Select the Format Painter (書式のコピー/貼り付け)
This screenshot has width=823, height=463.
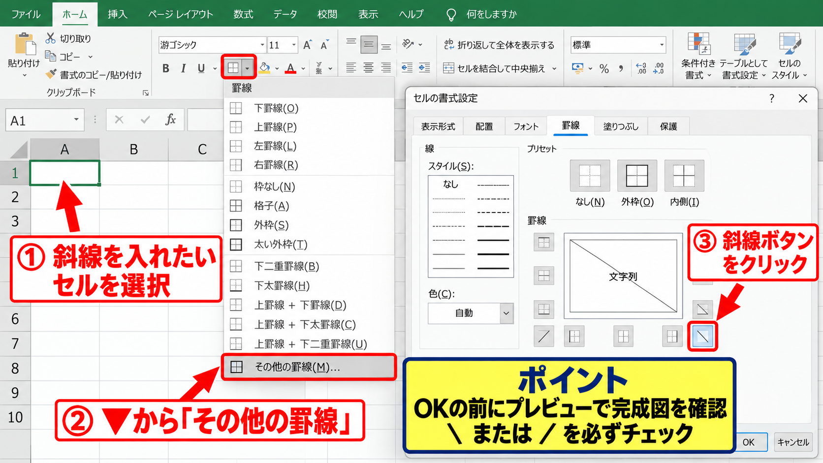point(94,75)
